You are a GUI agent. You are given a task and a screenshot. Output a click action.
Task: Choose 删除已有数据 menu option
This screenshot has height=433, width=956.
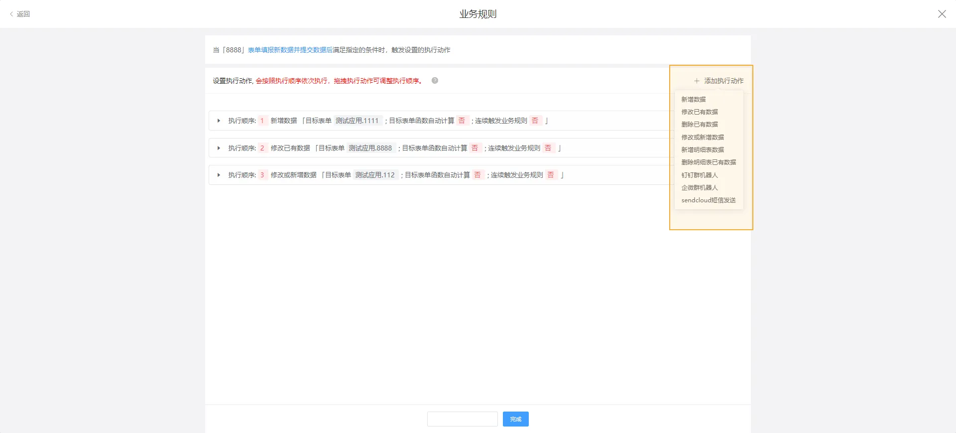coord(699,124)
